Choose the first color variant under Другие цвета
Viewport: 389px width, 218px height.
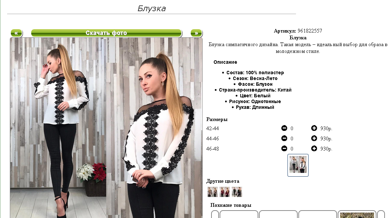[212, 192]
